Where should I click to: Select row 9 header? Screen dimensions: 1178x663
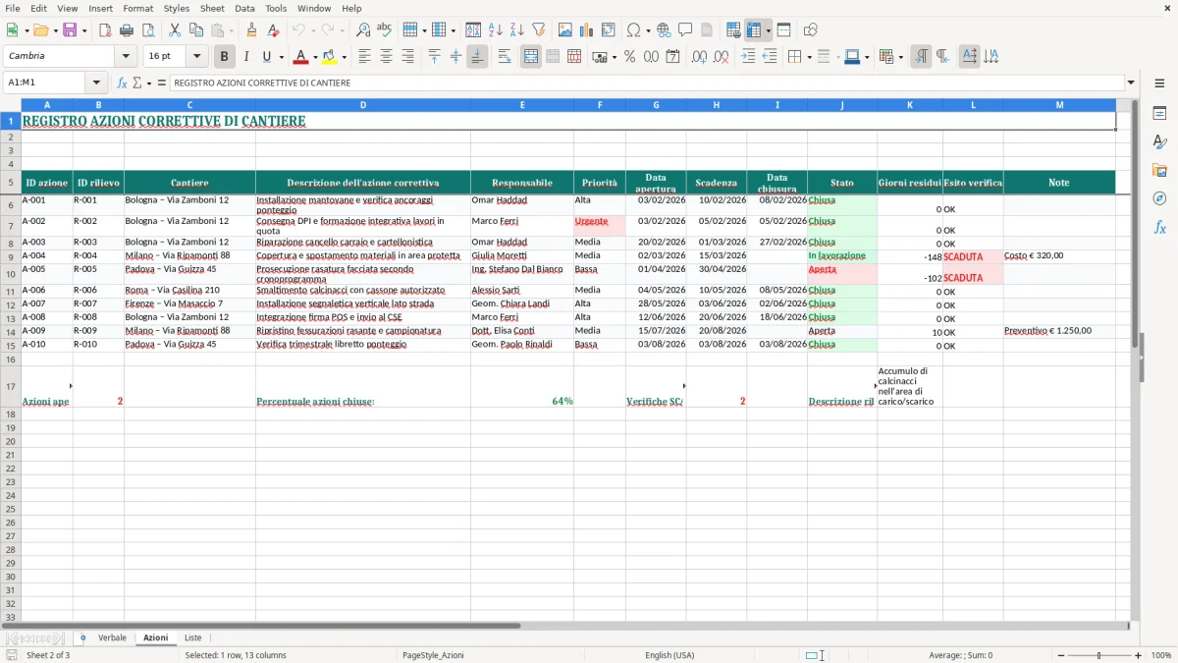click(11, 256)
